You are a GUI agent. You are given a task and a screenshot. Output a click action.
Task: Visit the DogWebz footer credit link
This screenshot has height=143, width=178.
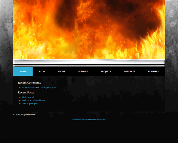pos(102,119)
